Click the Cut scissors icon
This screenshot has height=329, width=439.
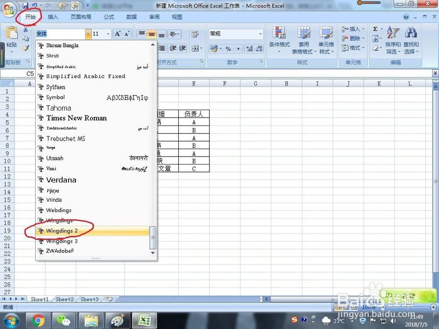click(x=25, y=29)
